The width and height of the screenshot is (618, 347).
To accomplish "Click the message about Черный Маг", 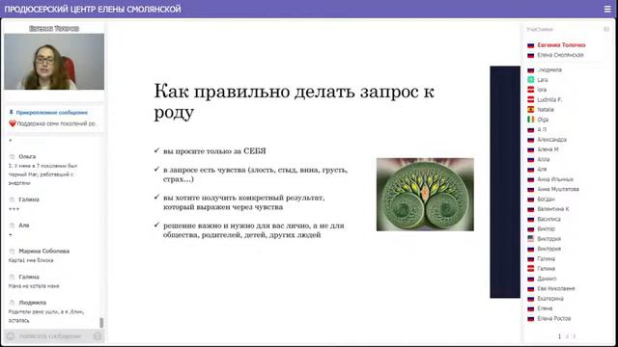I will 42,174.
